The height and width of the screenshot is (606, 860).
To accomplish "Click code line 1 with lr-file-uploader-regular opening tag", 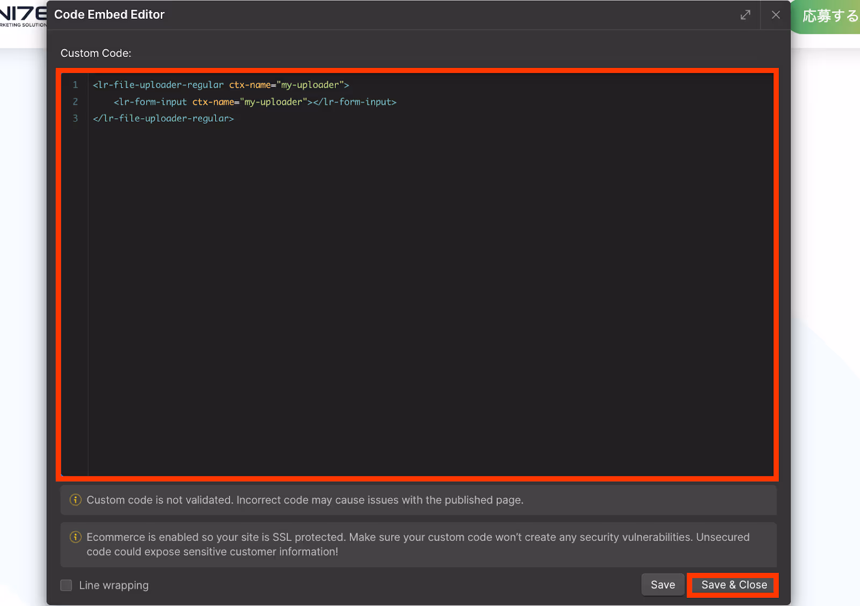I will point(221,85).
